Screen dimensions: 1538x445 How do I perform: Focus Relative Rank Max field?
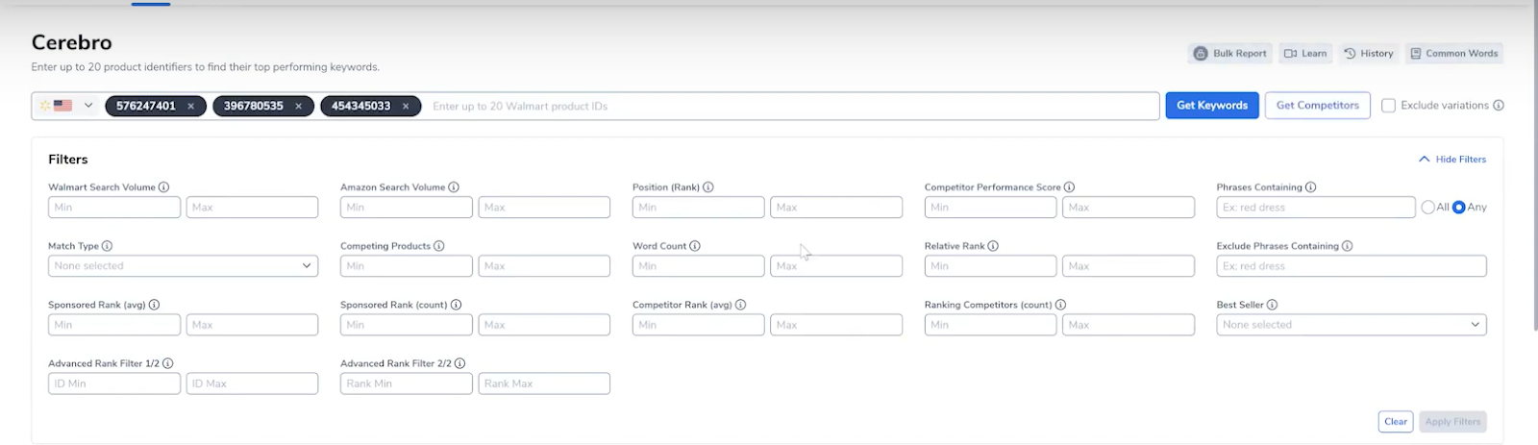tap(1129, 266)
